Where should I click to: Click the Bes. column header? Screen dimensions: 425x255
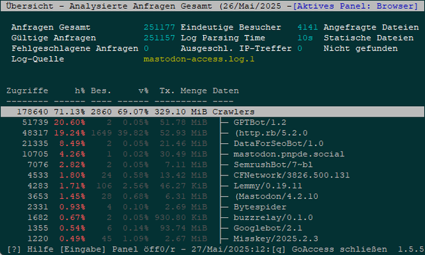click(x=101, y=90)
